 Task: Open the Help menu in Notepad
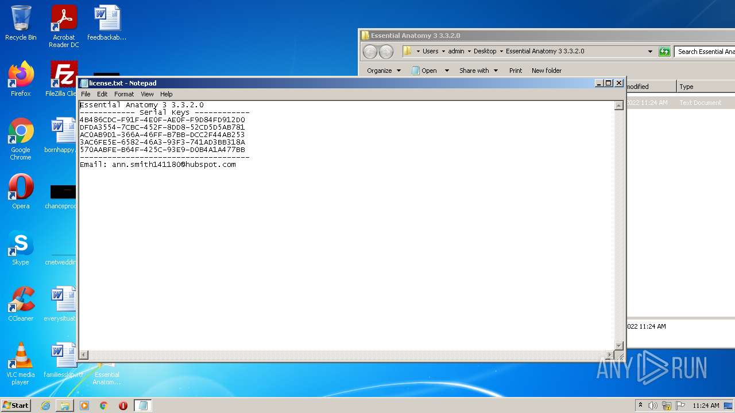pos(167,94)
